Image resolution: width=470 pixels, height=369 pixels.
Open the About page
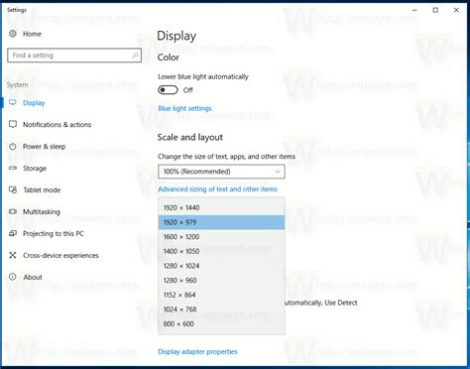(33, 278)
